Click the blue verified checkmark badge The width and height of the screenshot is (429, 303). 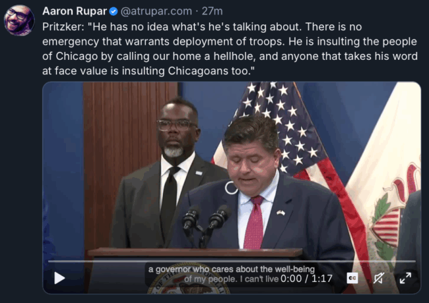(x=114, y=11)
